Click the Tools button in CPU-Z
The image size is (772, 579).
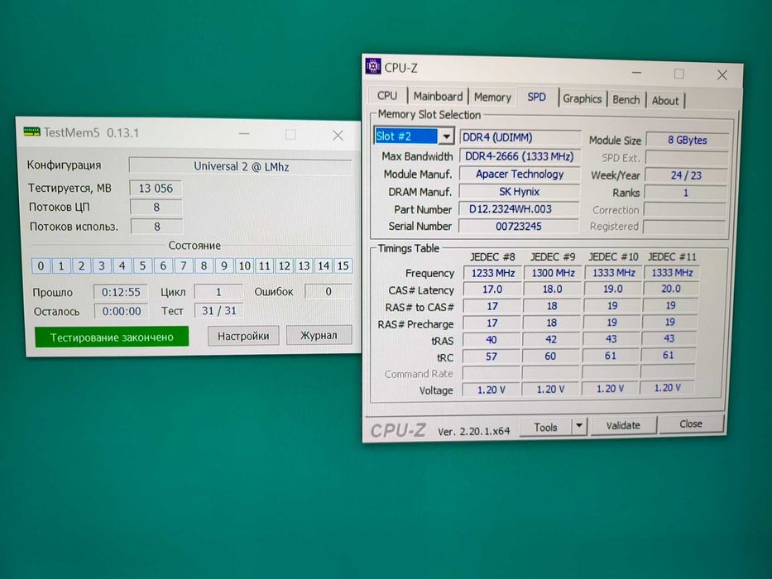[x=546, y=427]
